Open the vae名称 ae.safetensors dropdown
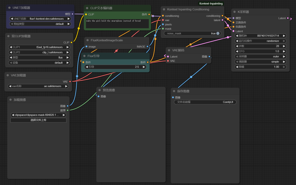This screenshot has height=185, width=296. (38, 86)
